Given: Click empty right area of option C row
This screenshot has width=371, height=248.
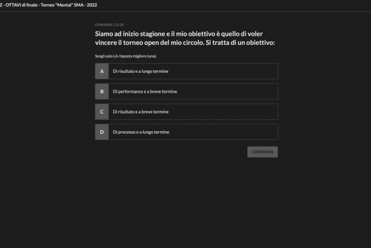Looking at the screenshot, I should point(245,111).
